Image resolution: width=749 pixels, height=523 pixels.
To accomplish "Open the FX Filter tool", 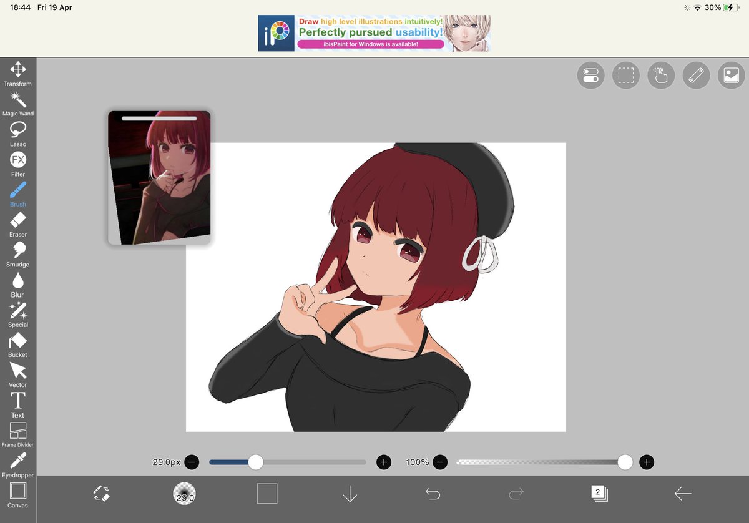I will 17,164.
